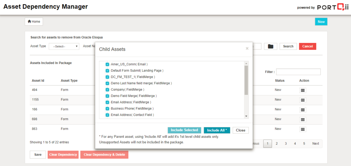The image size is (351, 166).
Task: Expand Default Form Submit landing page node
Action: pyautogui.click(x=107, y=71)
